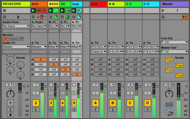The width and height of the screenshot is (190, 119).
Task: Click the green pie clip status on SD
Action: click(67, 17)
